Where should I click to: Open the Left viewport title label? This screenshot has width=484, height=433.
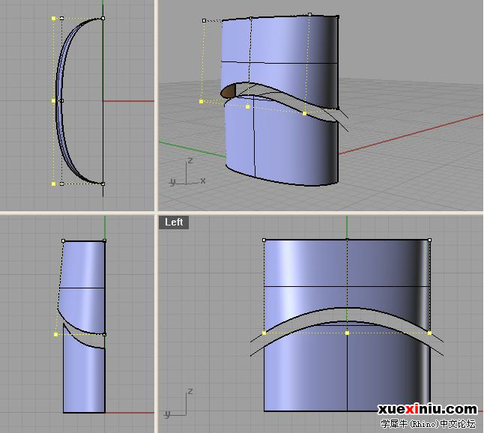pos(174,222)
